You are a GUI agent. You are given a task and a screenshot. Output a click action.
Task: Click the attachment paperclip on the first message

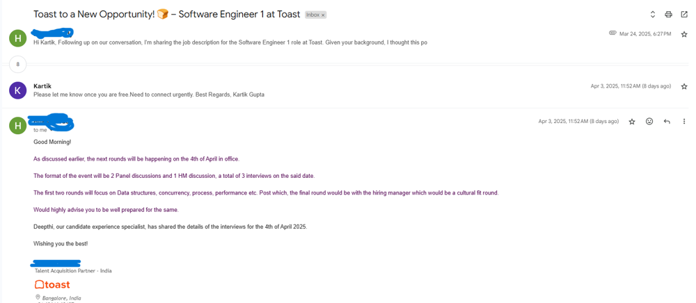pyautogui.click(x=612, y=33)
